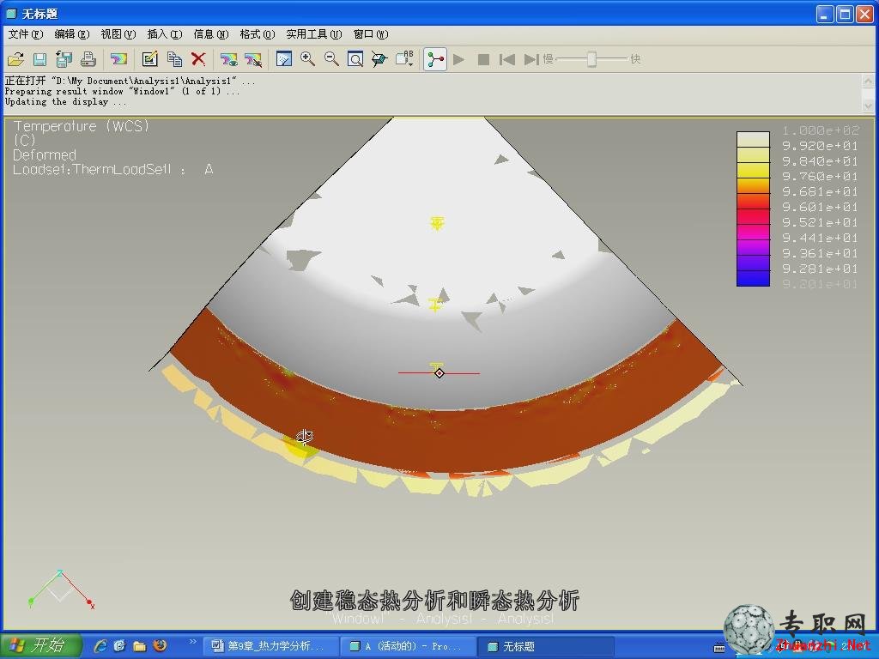879x659 pixels.
Task: Open the quick launch folder icon
Action: 140,646
